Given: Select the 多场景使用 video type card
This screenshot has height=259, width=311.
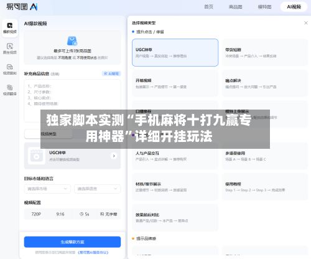Looking at the screenshot, I should coord(265,156).
